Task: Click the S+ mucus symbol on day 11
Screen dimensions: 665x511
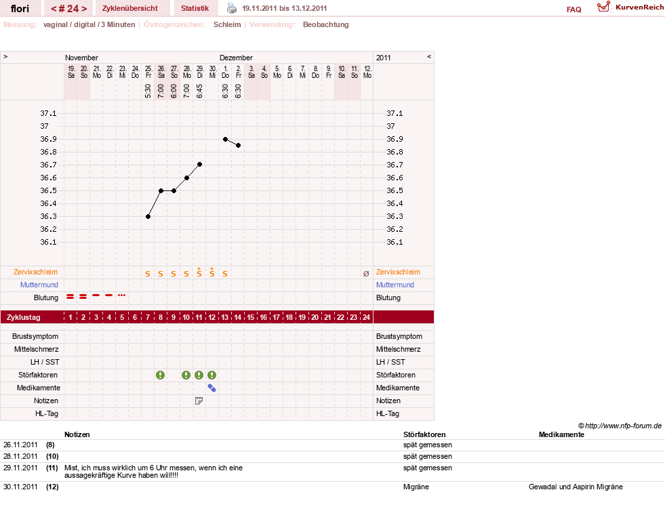Action: pyautogui.click(x=199, y=272)
